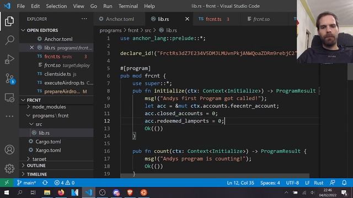
Task: Change encoding via UTF-8 indicator
Action: 292,183
